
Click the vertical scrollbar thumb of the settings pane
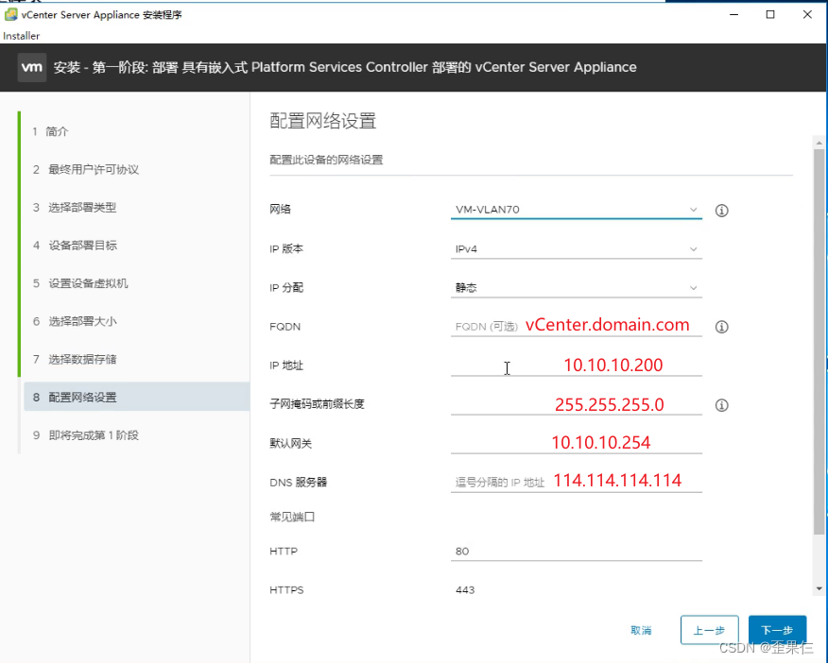click(x=819, y=342)
